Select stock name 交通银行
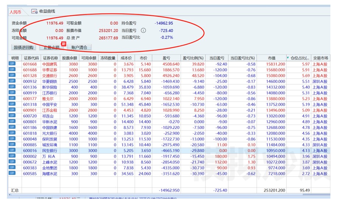The image size is (354, 199). (x=50, y=76)
